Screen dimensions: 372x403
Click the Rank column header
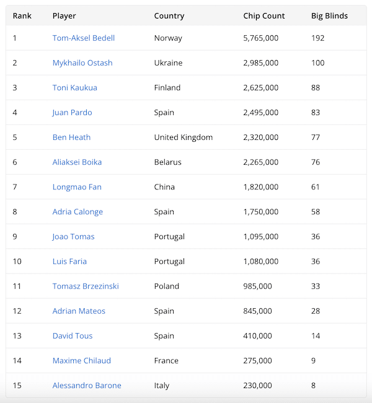click(x=22, y=15)
